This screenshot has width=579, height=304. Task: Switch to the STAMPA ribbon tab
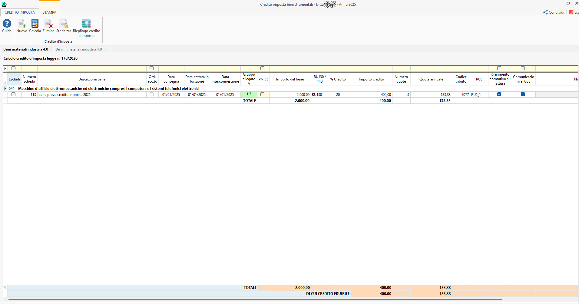49,12
